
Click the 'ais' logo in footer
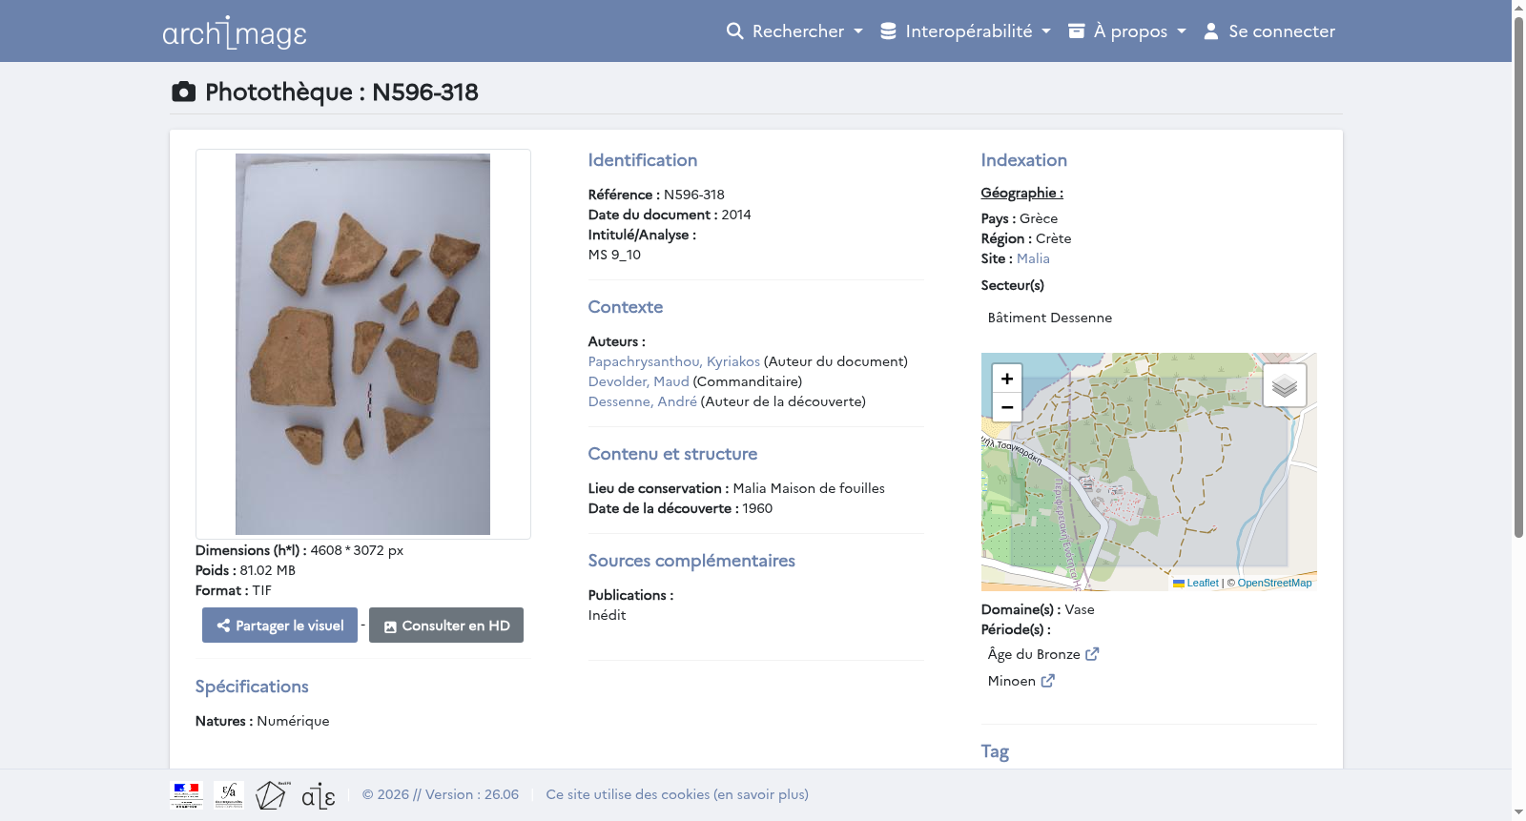(319, 795)
